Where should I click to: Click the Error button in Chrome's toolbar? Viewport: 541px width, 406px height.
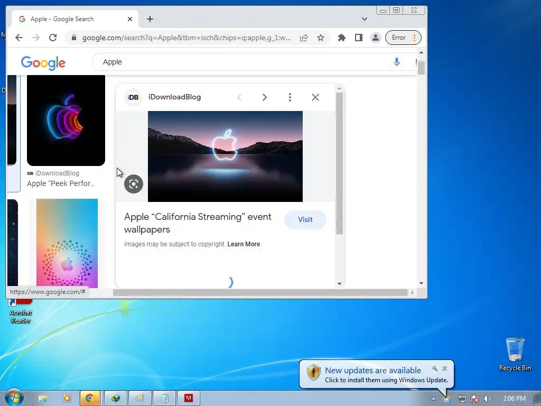[403, 38]
